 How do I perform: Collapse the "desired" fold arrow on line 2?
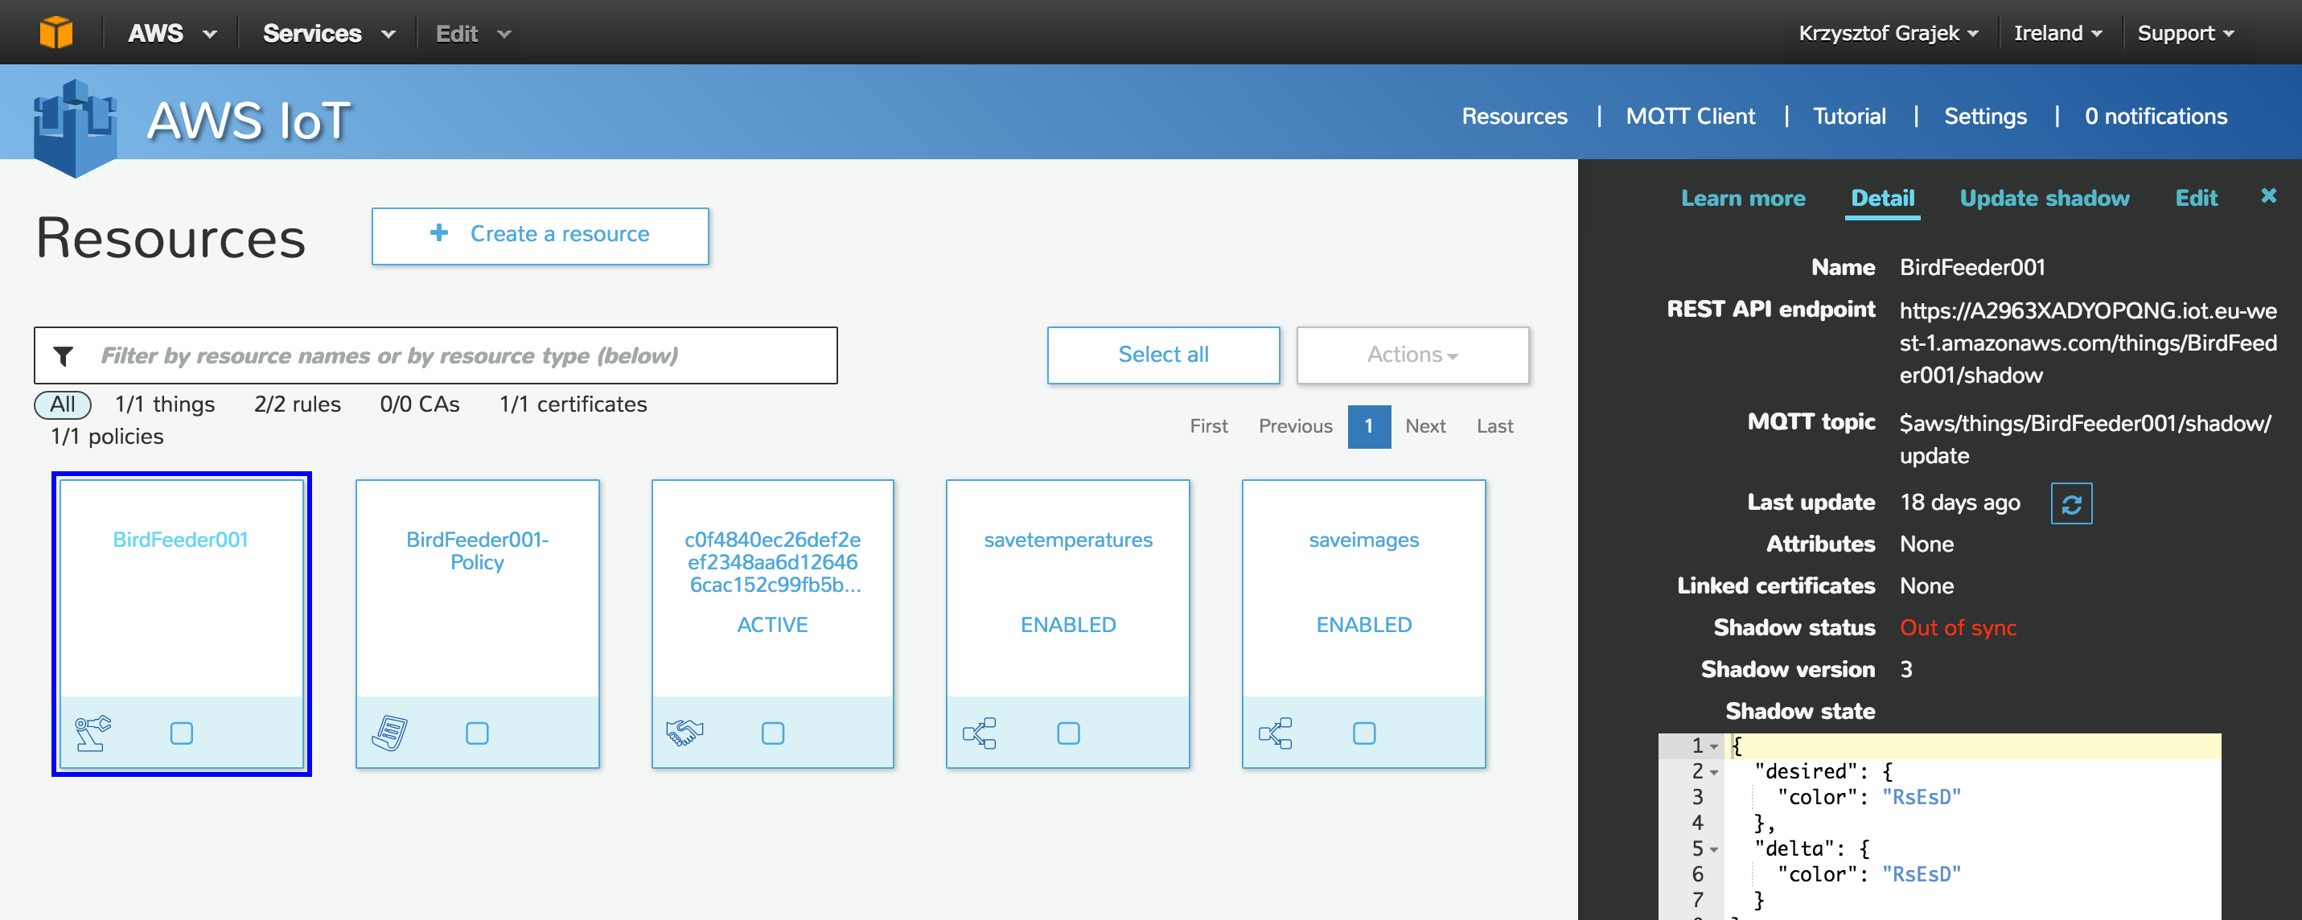click(1715, 773)
